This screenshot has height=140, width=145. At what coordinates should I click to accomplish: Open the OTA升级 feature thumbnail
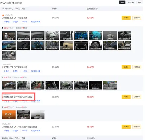110,36
